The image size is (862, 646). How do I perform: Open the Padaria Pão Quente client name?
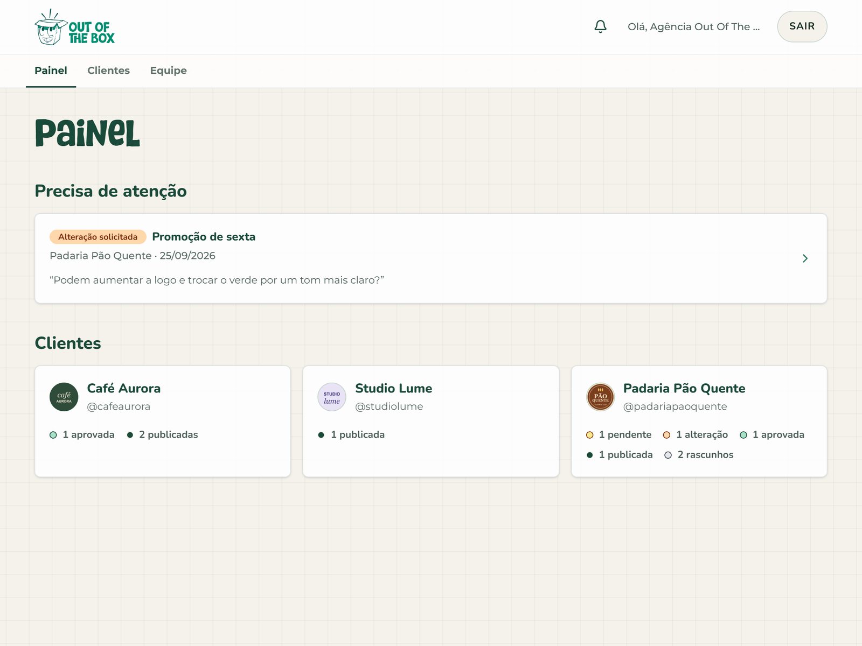[x=684, y=388]
